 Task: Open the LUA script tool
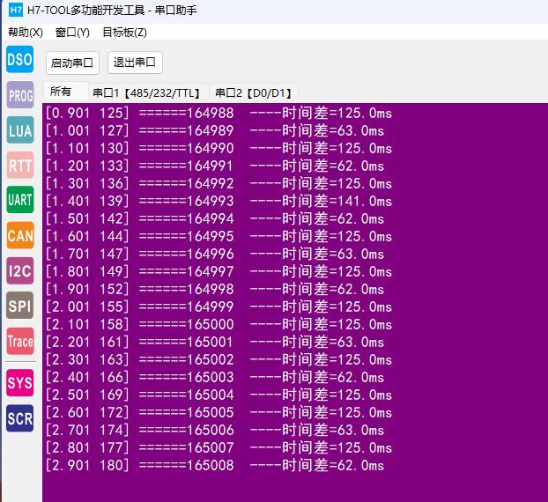(x=20, y=130)
